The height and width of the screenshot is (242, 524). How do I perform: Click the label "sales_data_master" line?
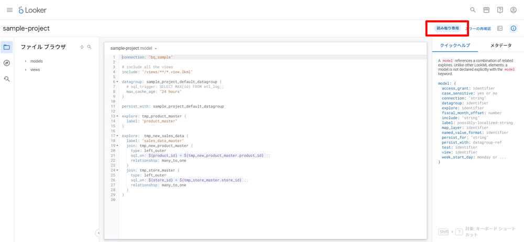coord(155,141)
